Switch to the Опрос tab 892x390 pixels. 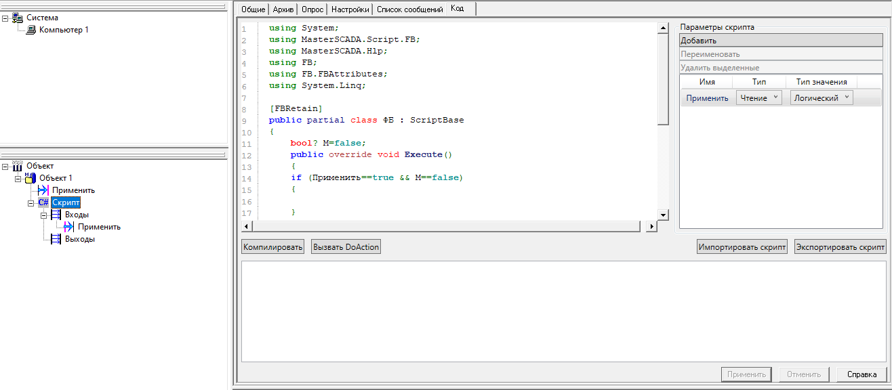click(x=312, y=9)
